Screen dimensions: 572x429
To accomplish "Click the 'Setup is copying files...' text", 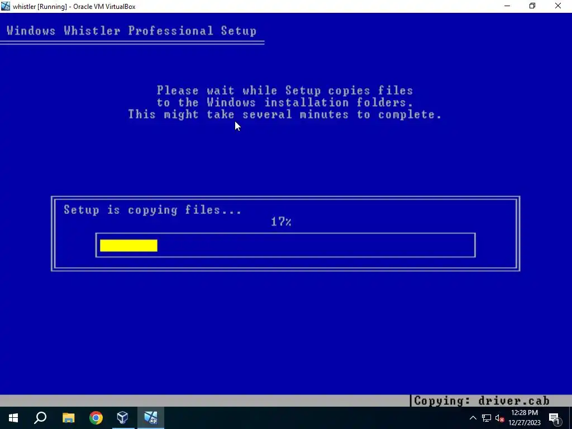I will (x=152, y=210).
